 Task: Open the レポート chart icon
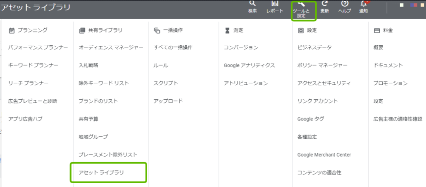tap(275, 3)
